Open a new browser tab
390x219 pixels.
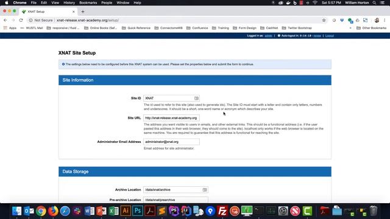[x=83, y=12]
